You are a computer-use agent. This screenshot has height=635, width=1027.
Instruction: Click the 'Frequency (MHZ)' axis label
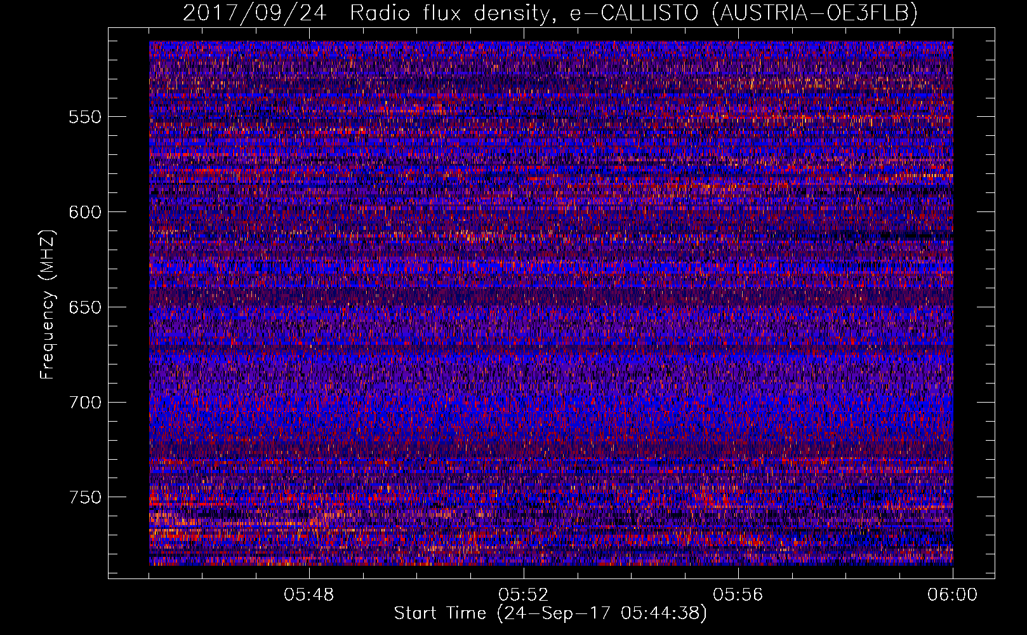point(48,304)
